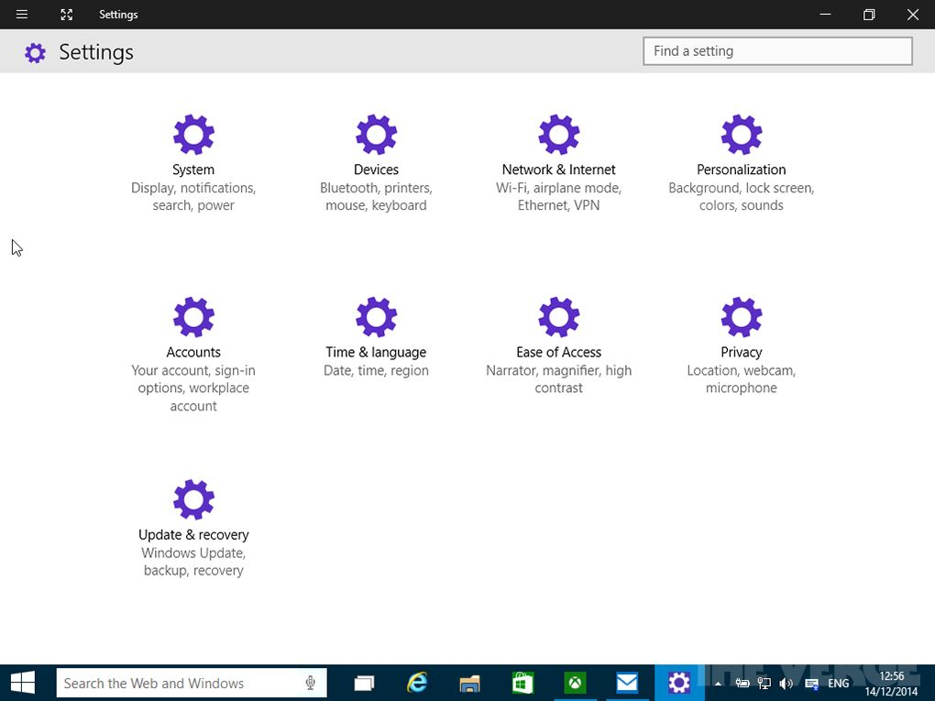Open the Mail app from the taskbar
Screen dimensions: 935x701
[x=627, y=683]
